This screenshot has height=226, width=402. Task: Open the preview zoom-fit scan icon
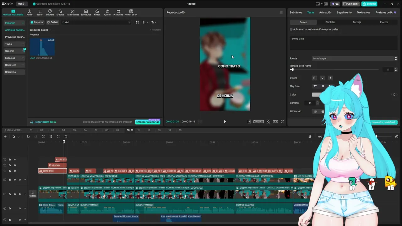pos(268,121)
